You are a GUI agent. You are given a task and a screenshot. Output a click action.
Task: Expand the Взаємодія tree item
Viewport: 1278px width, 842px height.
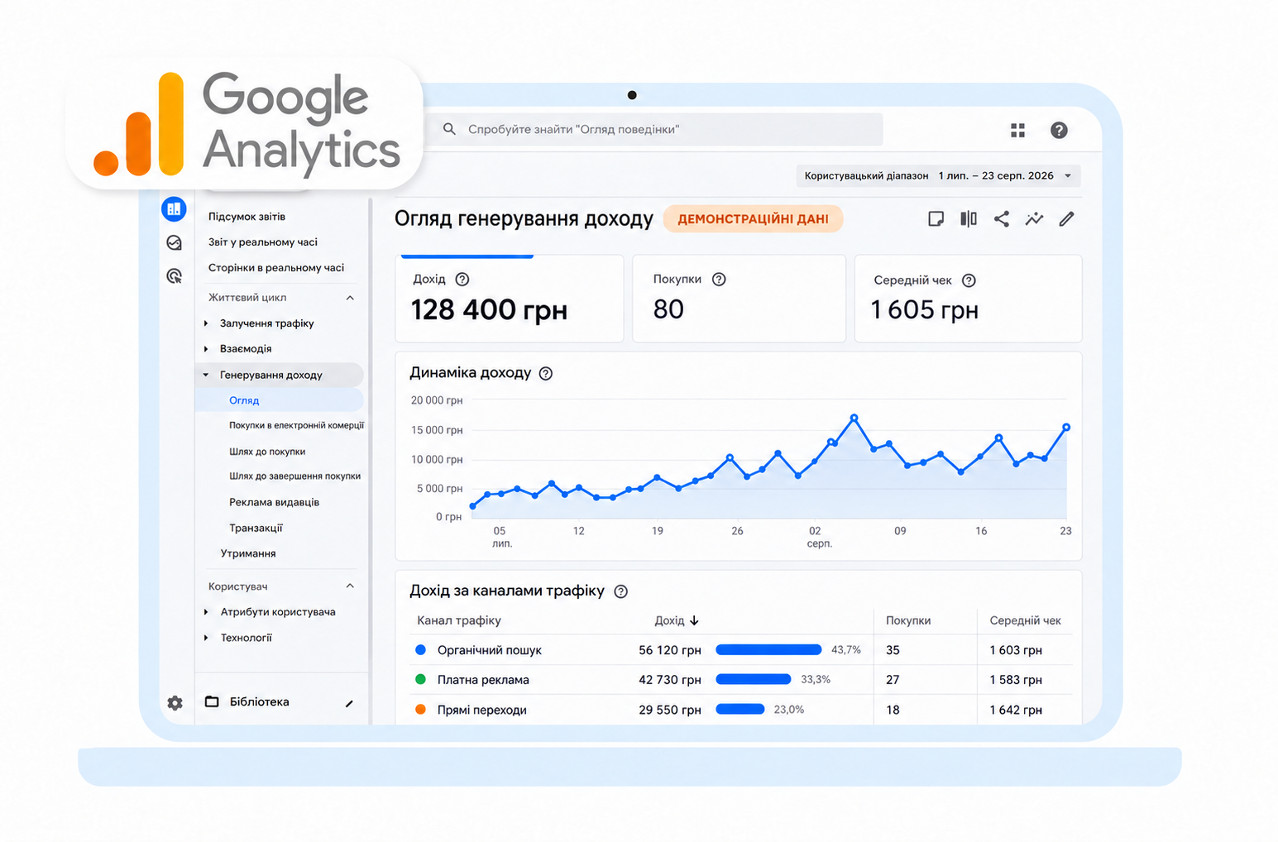tap(207, 349)
